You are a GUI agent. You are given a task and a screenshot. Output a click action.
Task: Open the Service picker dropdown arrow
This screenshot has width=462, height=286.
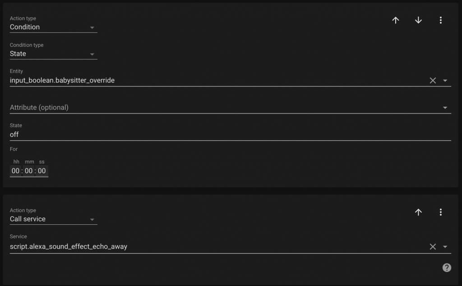(445, 246)
